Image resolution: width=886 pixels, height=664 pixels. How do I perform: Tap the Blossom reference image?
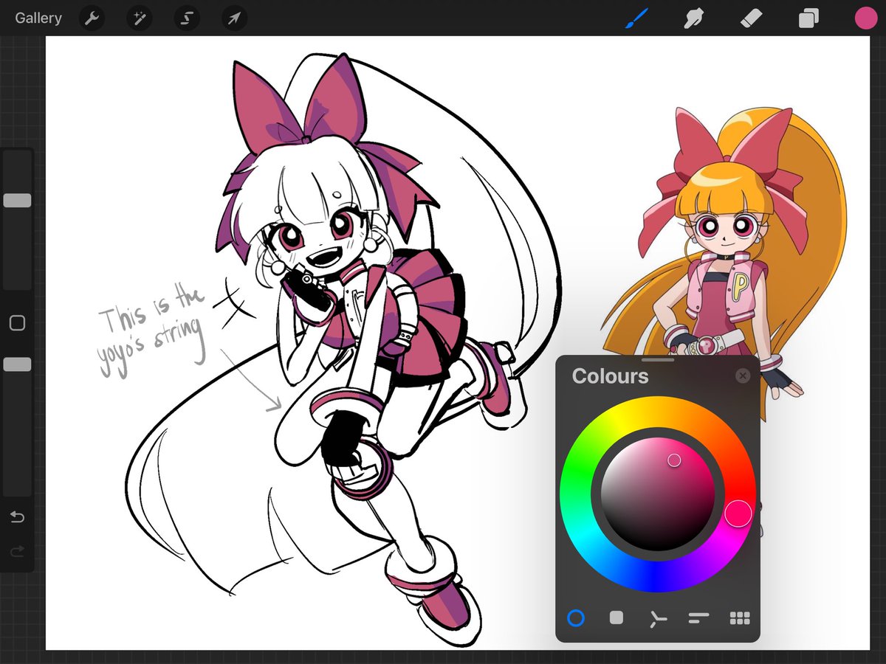pyautogui.click(x=724, y=258)
